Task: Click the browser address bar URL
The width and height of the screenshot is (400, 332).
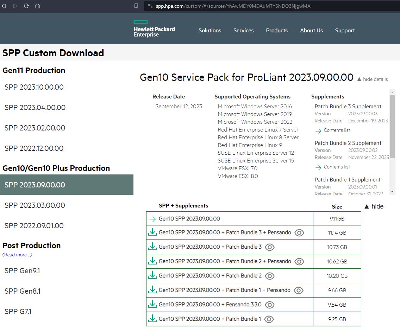Action: point(233,6)
